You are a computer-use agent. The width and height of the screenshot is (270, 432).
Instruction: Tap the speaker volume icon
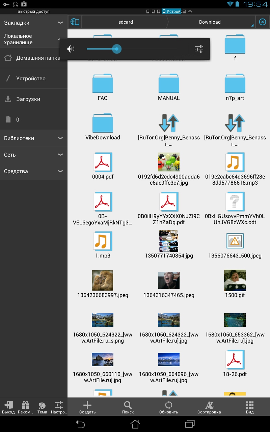71,49
